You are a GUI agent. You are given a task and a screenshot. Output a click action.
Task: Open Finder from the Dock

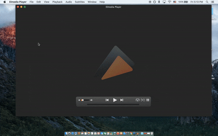(66, 133)
